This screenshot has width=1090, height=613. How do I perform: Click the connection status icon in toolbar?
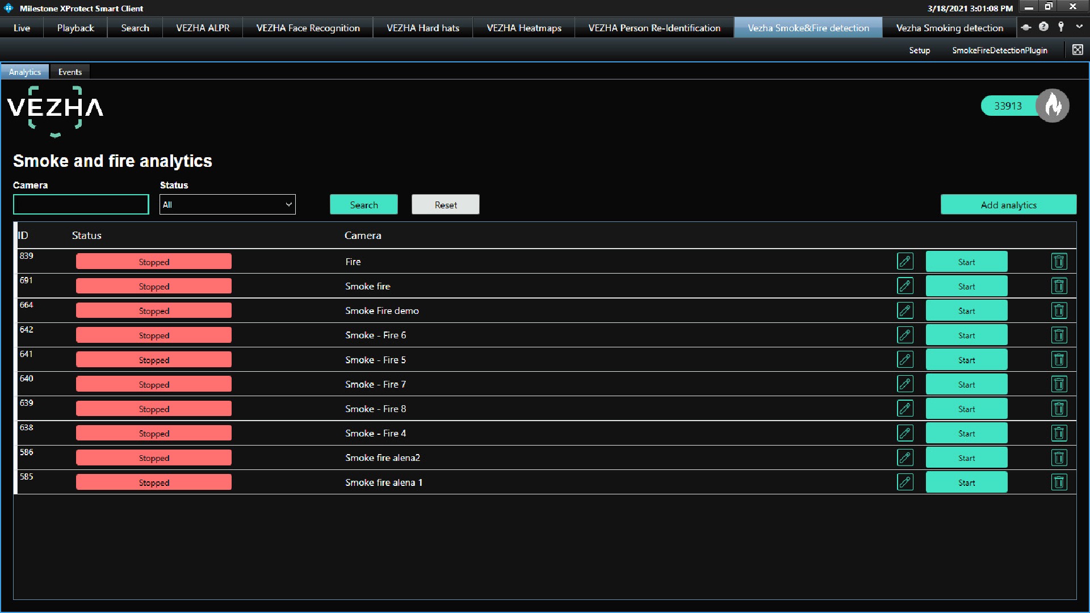coord(1026,27)
